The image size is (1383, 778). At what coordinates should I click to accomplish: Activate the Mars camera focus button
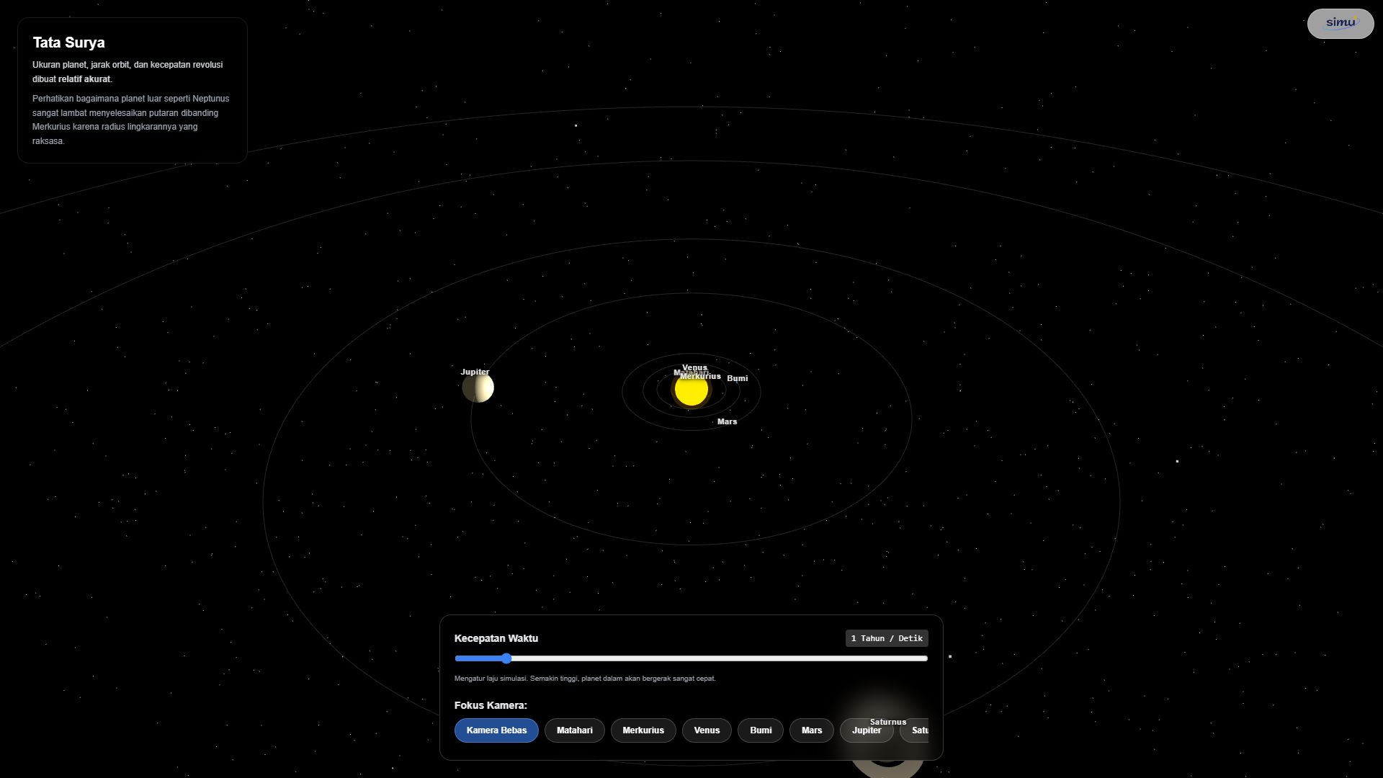(x=812, y=730)
